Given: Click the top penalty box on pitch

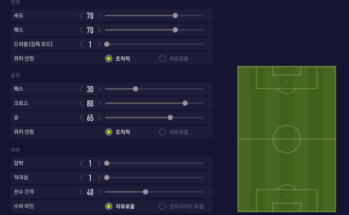Looking at the screenshot, I should 287,78.
